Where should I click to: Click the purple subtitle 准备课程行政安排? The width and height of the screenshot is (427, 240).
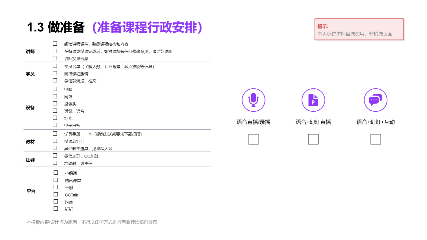coord(147,27)
